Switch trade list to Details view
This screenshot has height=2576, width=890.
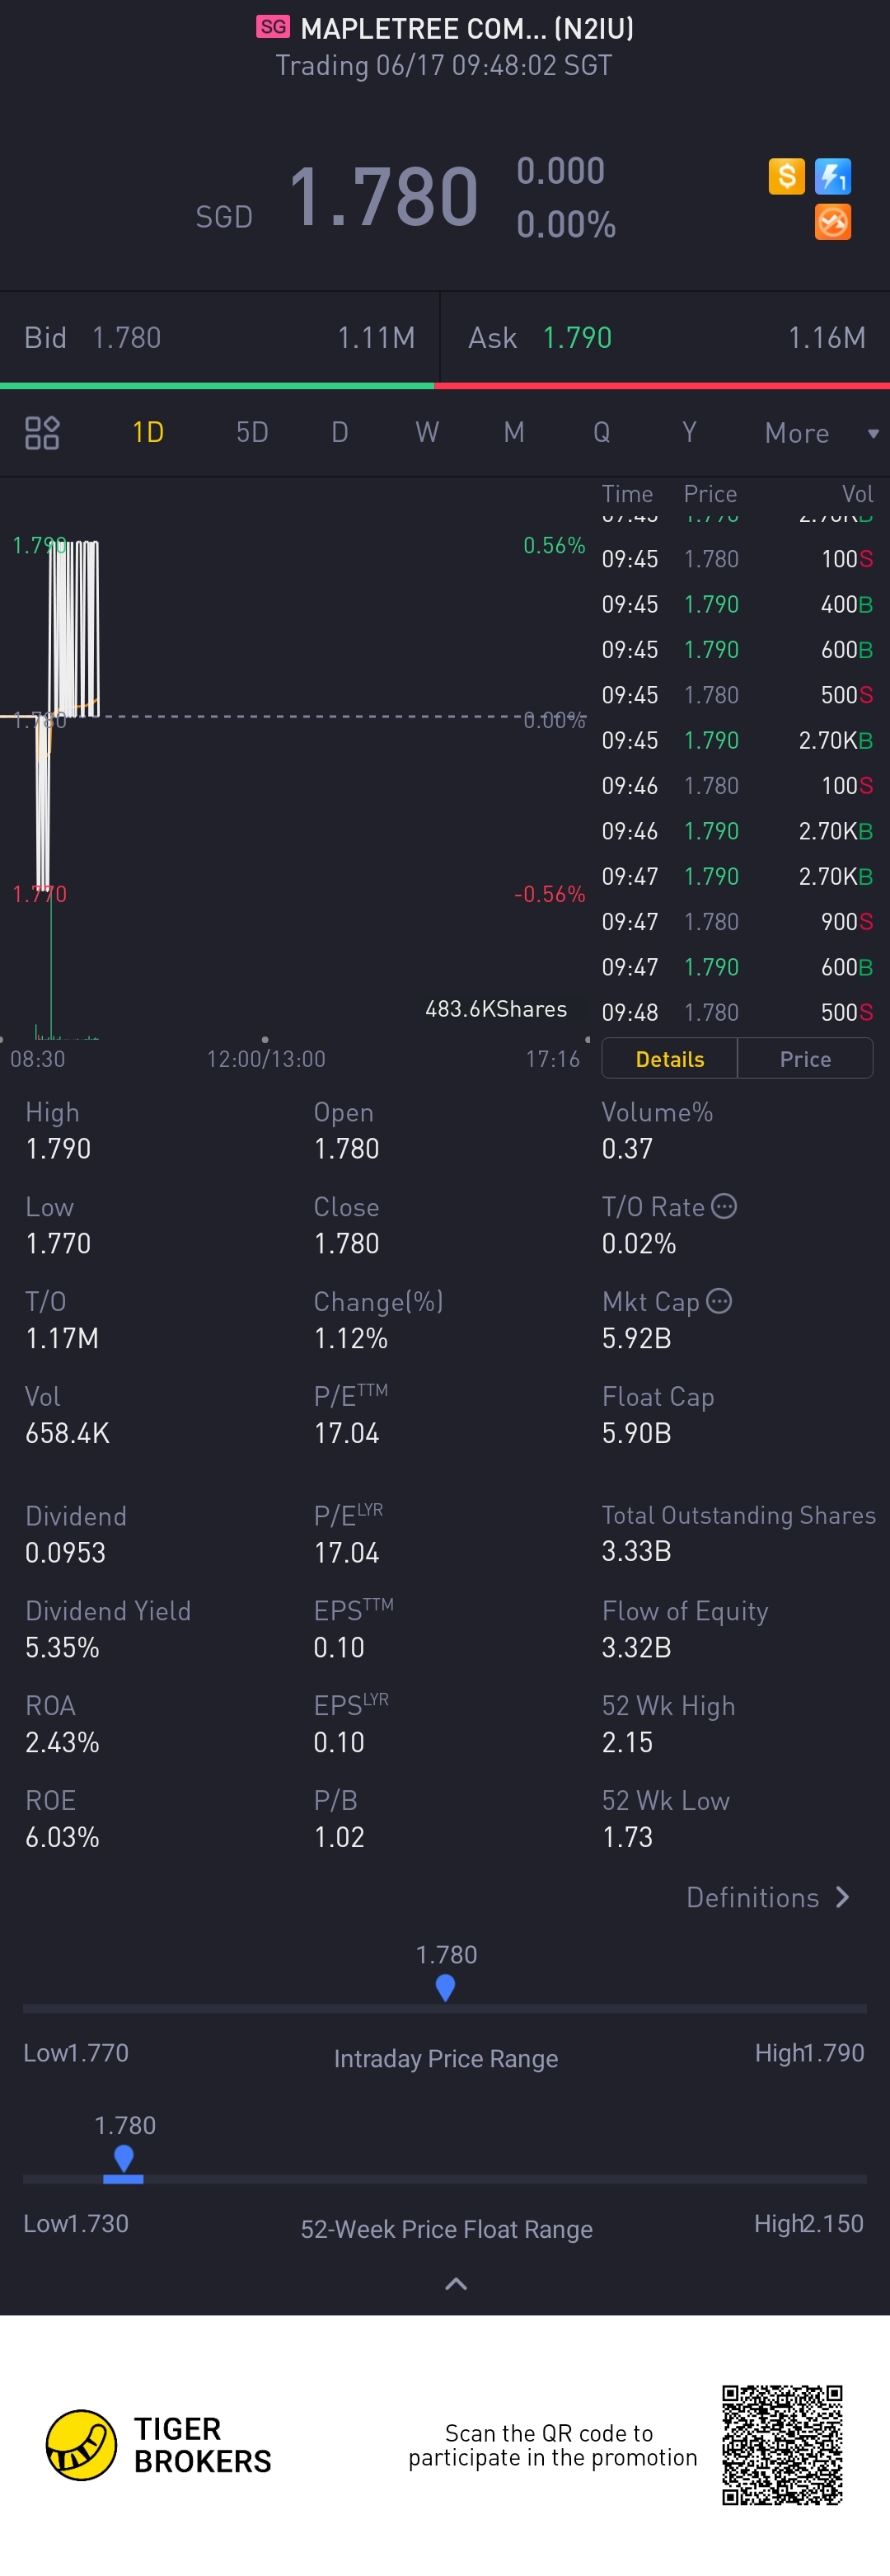click(x=669, y=1059)
